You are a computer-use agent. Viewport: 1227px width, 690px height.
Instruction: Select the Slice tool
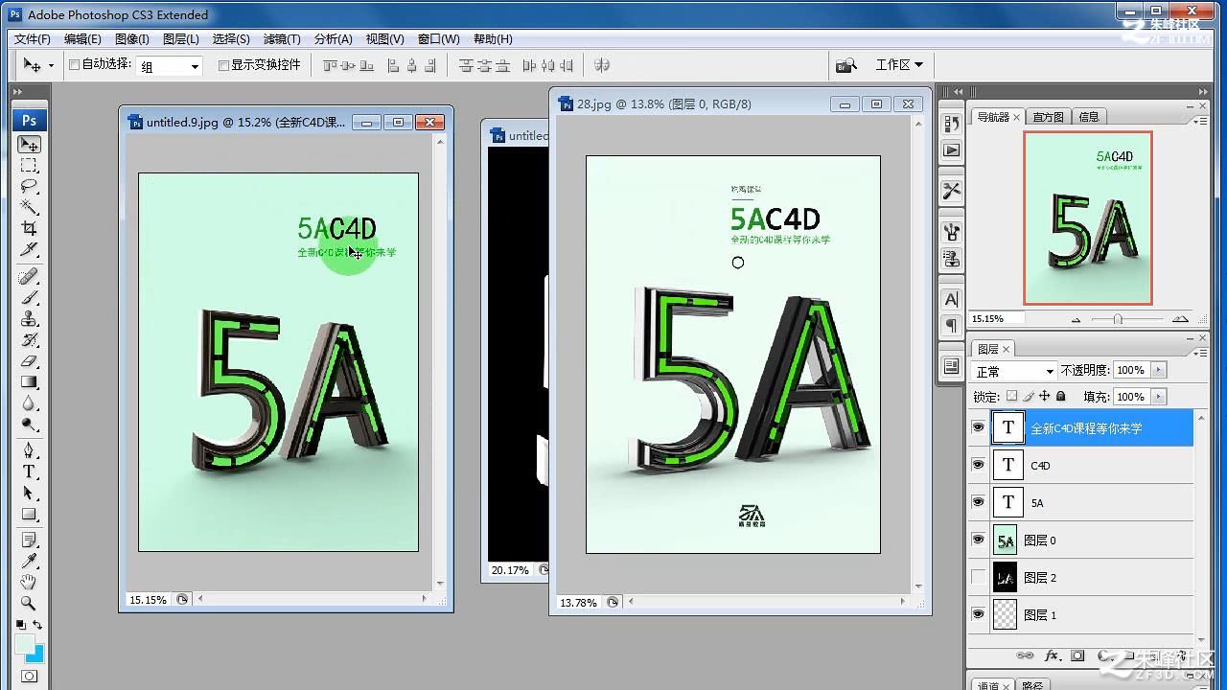coord(30,250)
